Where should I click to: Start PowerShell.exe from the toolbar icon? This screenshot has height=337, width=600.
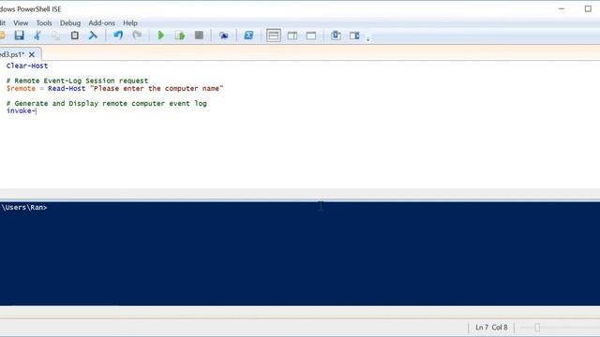[248, 36]
